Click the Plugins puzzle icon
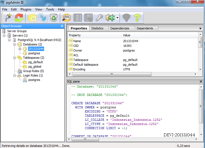Image resolution: width=205 pixels, height=148 pixels. click(110, 18)
